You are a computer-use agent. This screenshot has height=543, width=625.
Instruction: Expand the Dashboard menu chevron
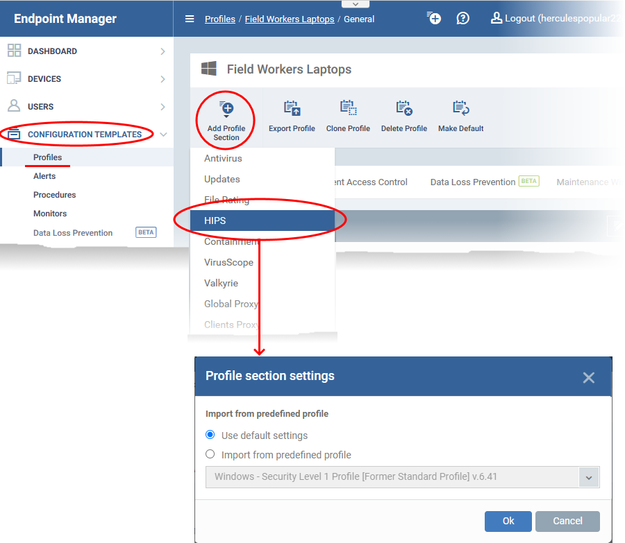162,51
